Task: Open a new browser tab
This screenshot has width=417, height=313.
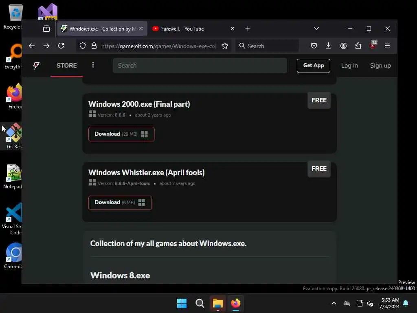Action: tap(248, 29)
